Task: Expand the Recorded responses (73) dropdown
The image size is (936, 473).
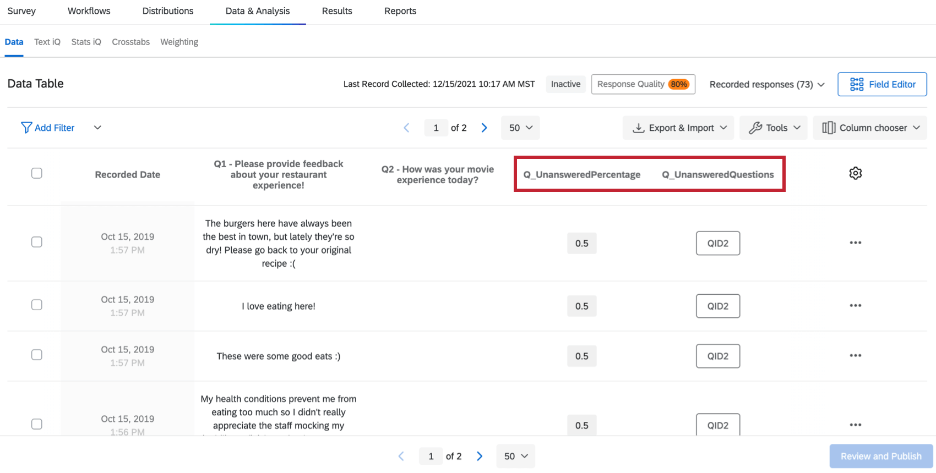Action: 767,84
